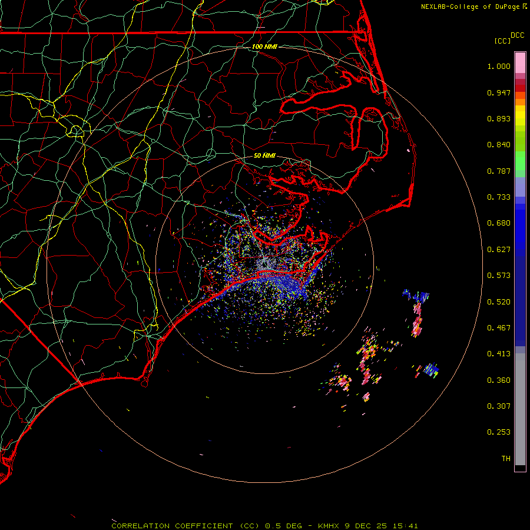Click the 0.787 legend value
The width and height of the screenshot is (530, 530).
[499, 171]
